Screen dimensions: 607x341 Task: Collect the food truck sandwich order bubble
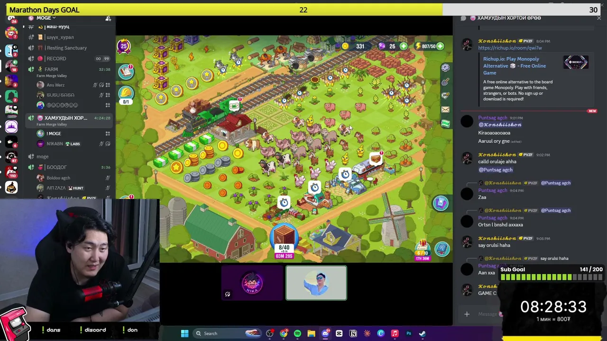[x=376, y=158]
